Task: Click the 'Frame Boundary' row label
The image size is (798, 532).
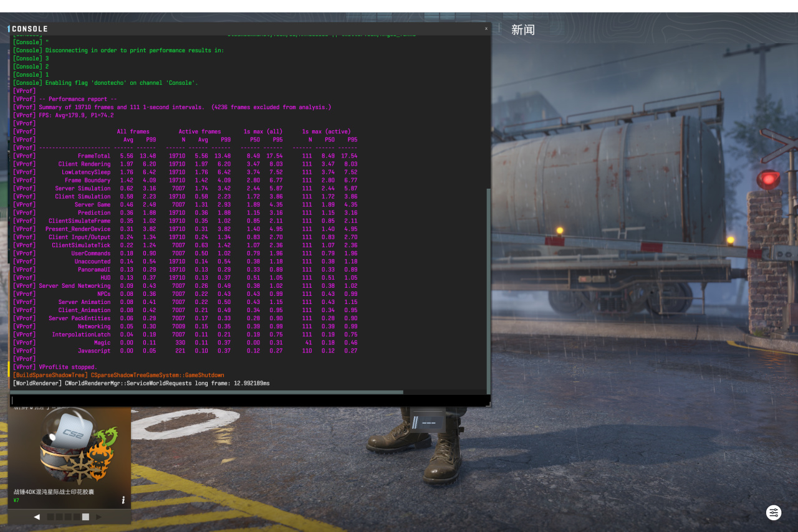Action: [x=87, y=180]
